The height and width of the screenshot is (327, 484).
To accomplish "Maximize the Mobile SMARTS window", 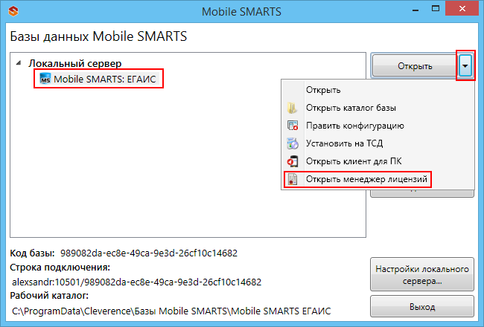I will tap(436, 9).
